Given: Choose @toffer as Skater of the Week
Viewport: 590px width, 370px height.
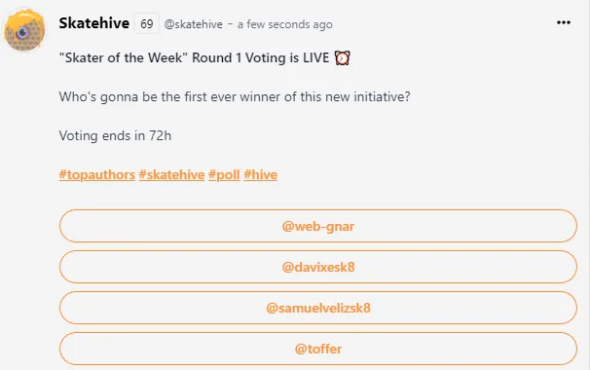Looking at the screenshot, I should click(x=318, y=349).
